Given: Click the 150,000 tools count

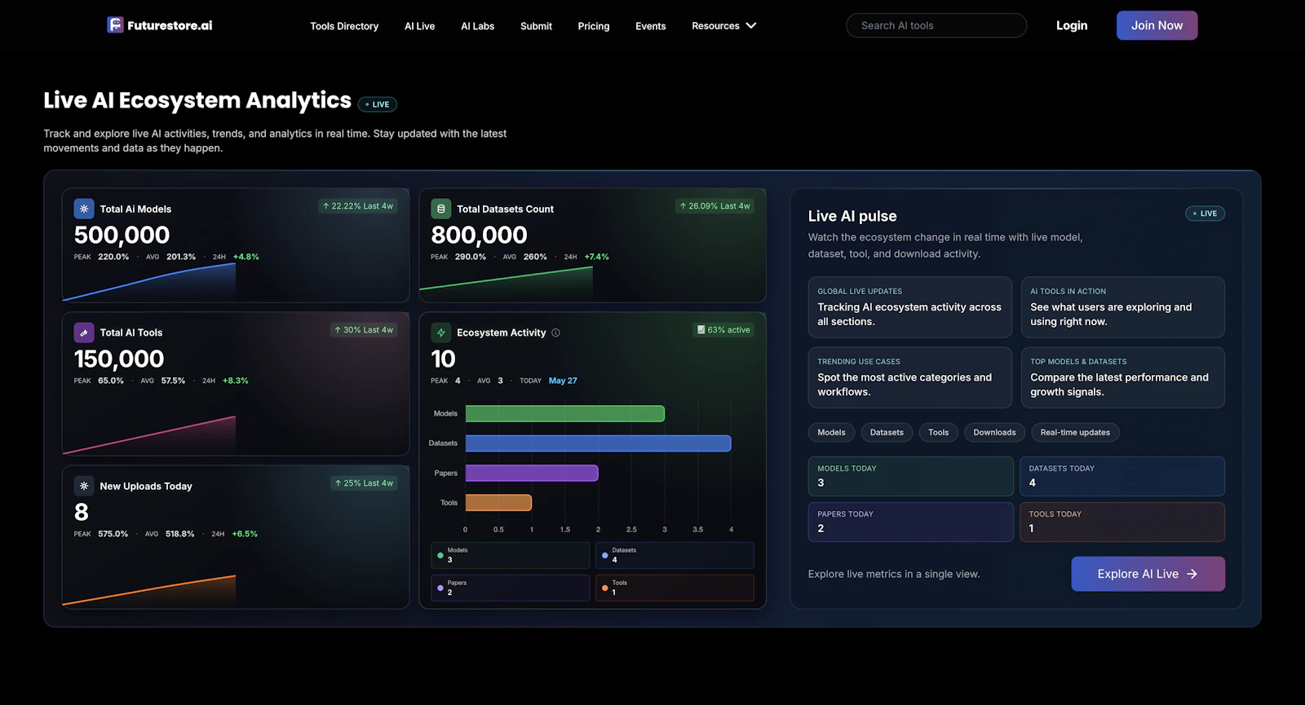Looking at the screenshot, I should [x=119, y=359].
